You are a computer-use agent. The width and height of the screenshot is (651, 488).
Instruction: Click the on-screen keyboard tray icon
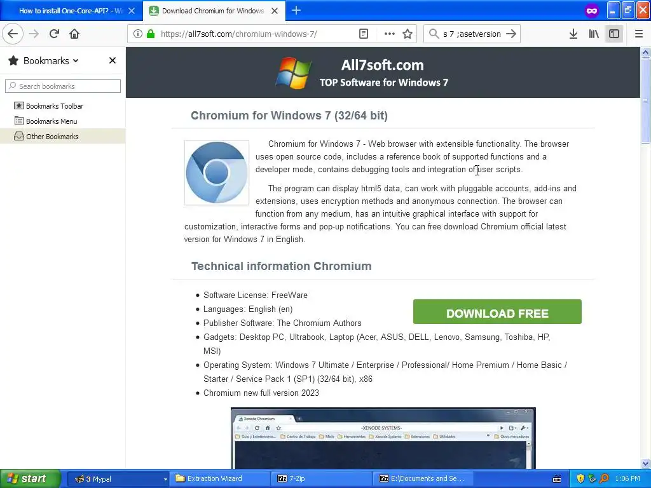pos(557,479)
